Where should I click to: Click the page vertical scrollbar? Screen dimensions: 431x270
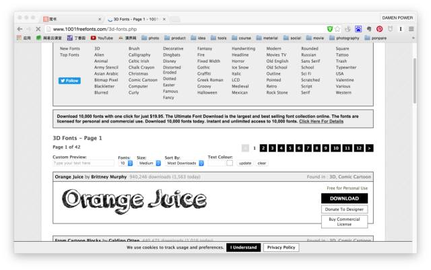(415, 80)
